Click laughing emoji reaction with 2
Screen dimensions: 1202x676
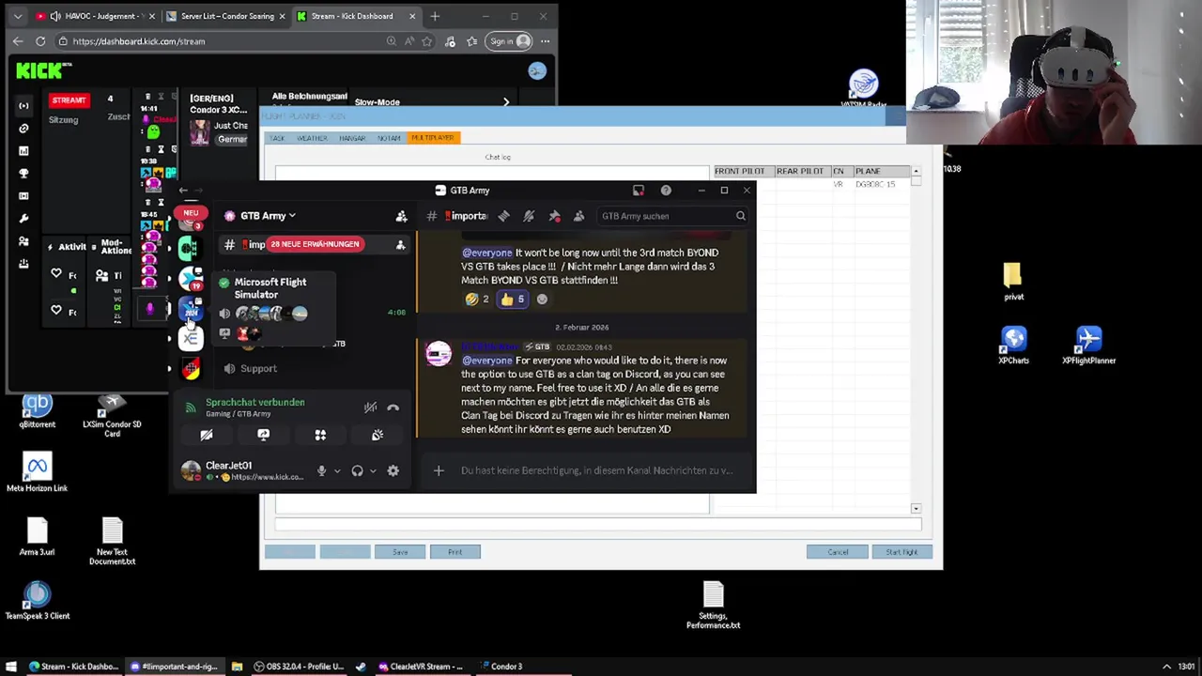[x=477, y=300]
